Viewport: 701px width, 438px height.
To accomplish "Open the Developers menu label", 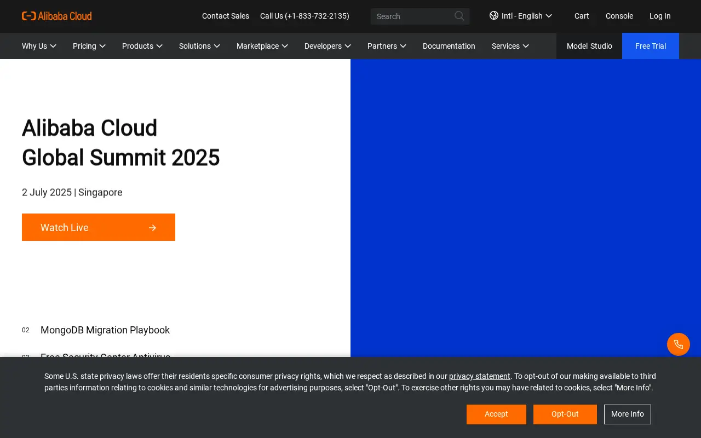I will click(x=323, y=46).
